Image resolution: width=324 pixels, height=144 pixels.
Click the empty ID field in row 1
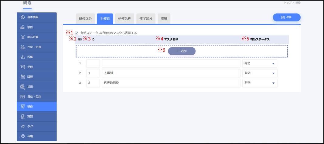click(93, 63)
